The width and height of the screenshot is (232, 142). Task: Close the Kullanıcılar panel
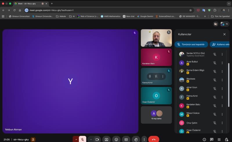(x=224, y=34)
